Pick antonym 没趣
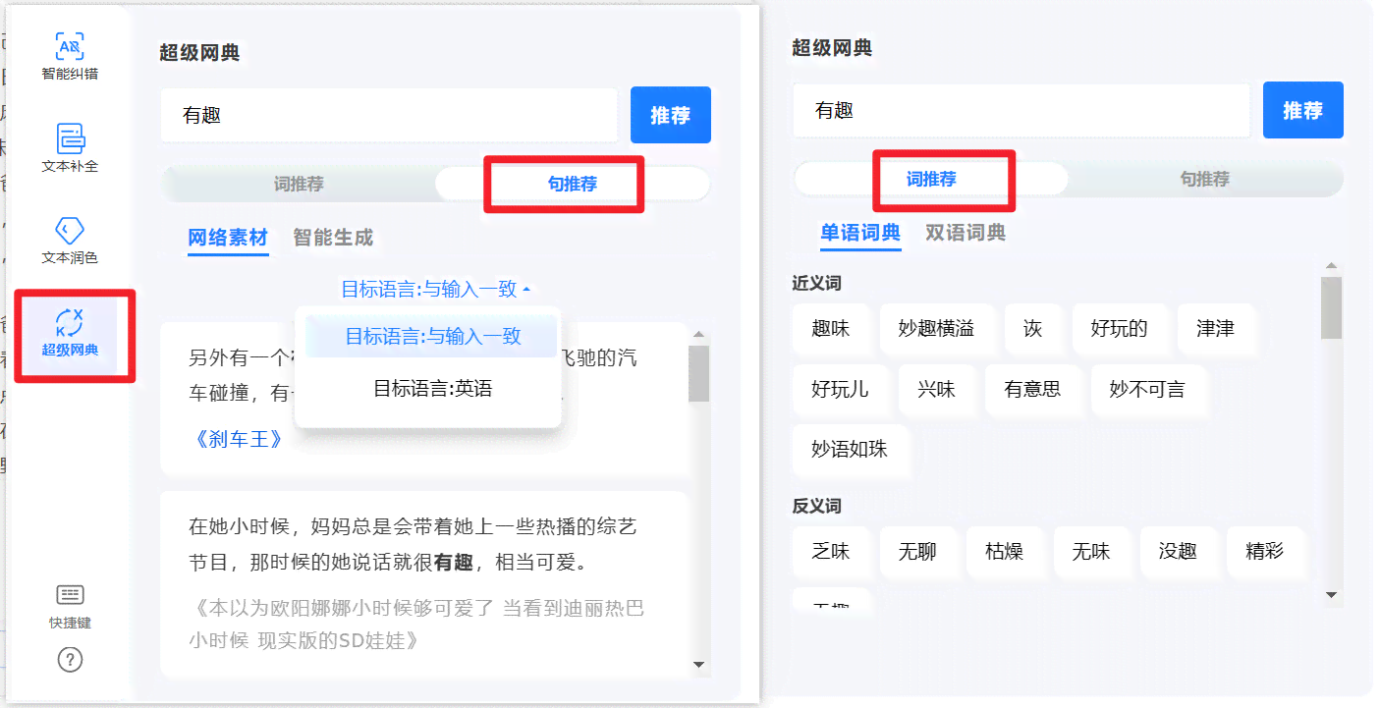 [1178, 552]
